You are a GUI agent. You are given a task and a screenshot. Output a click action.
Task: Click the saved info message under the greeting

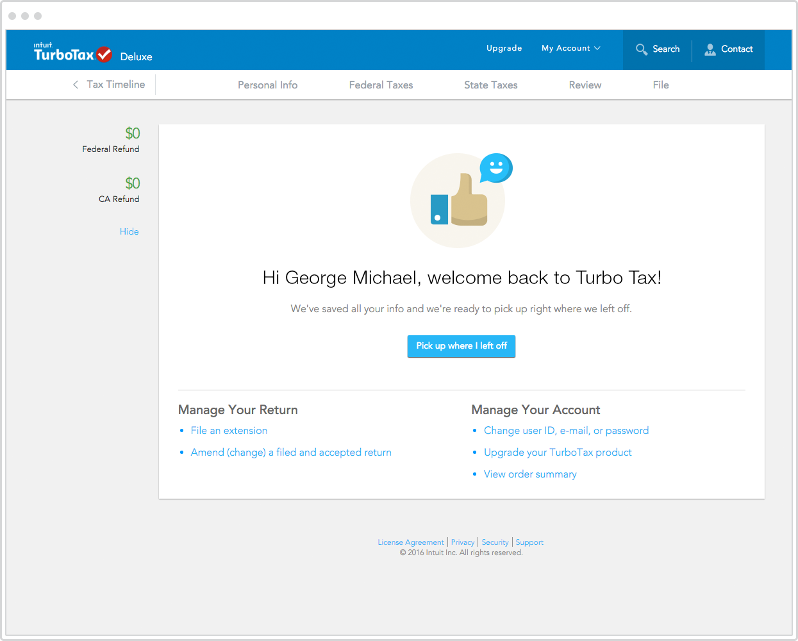[461, 309]
